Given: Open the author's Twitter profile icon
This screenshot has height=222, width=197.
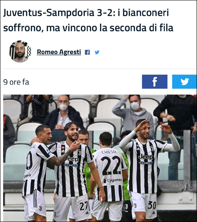Looking at the screenshot, I should (97, 52).
